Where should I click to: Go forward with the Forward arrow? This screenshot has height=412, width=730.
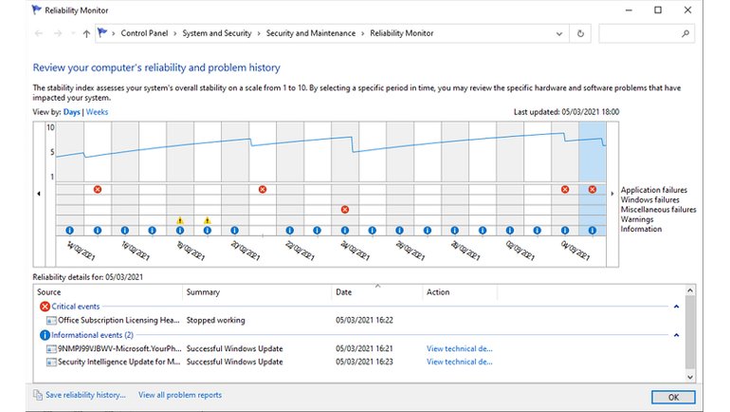click(x=58, y=33)
